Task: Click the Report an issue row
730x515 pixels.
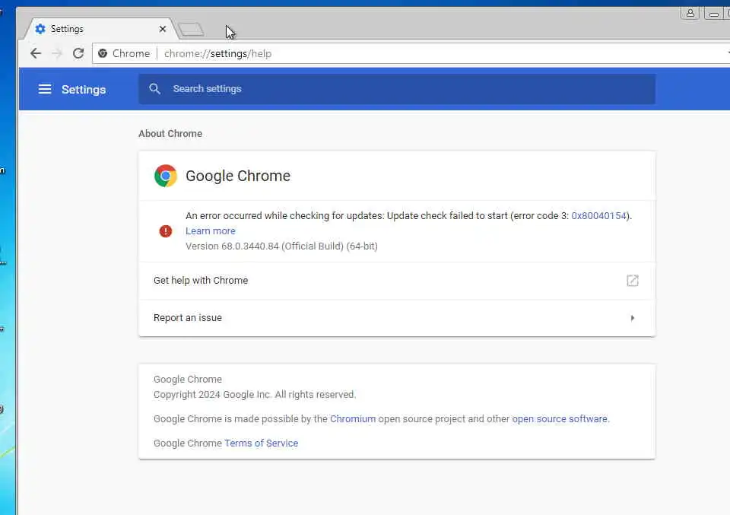Action: [x=397, y=318]
